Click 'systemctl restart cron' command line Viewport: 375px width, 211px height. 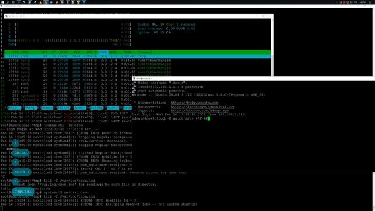pyautogui.click(x=45, y=192)
